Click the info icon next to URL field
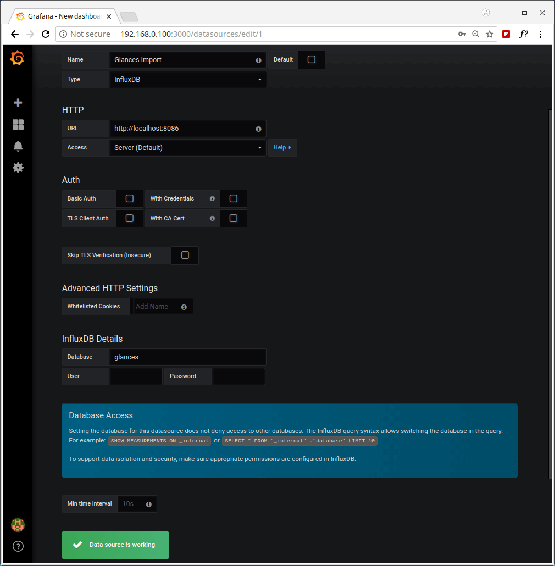Viewport: 555px width, 566px height. click(x=258, y=129)
